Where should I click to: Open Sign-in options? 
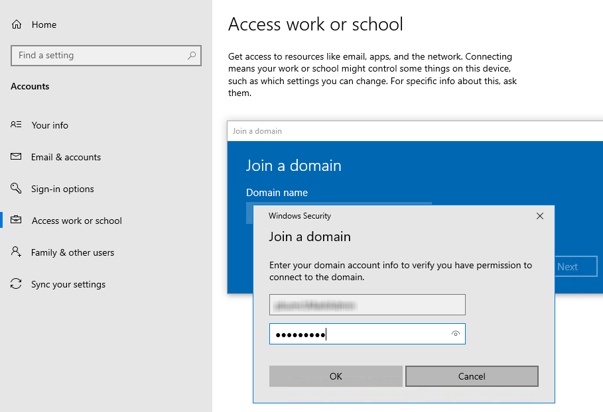tap(62, 189)
